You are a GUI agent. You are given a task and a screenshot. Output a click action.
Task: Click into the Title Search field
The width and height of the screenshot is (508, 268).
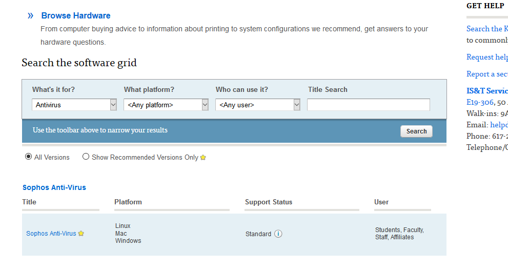368,105
